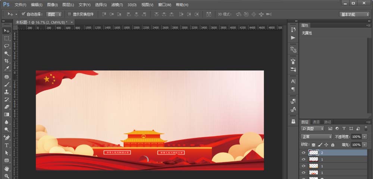Select the Hand tool
The width and height of the screenshot is (373, 179).
(7, 169)
